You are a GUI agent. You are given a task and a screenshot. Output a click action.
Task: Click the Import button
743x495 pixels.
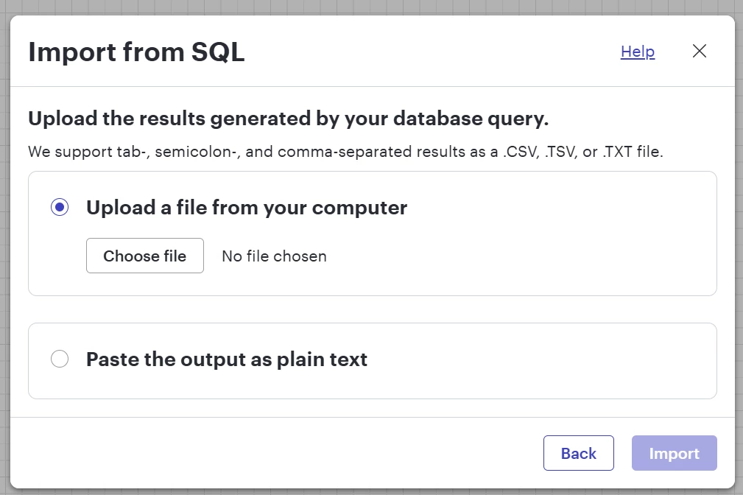click(x=675, y=454)
